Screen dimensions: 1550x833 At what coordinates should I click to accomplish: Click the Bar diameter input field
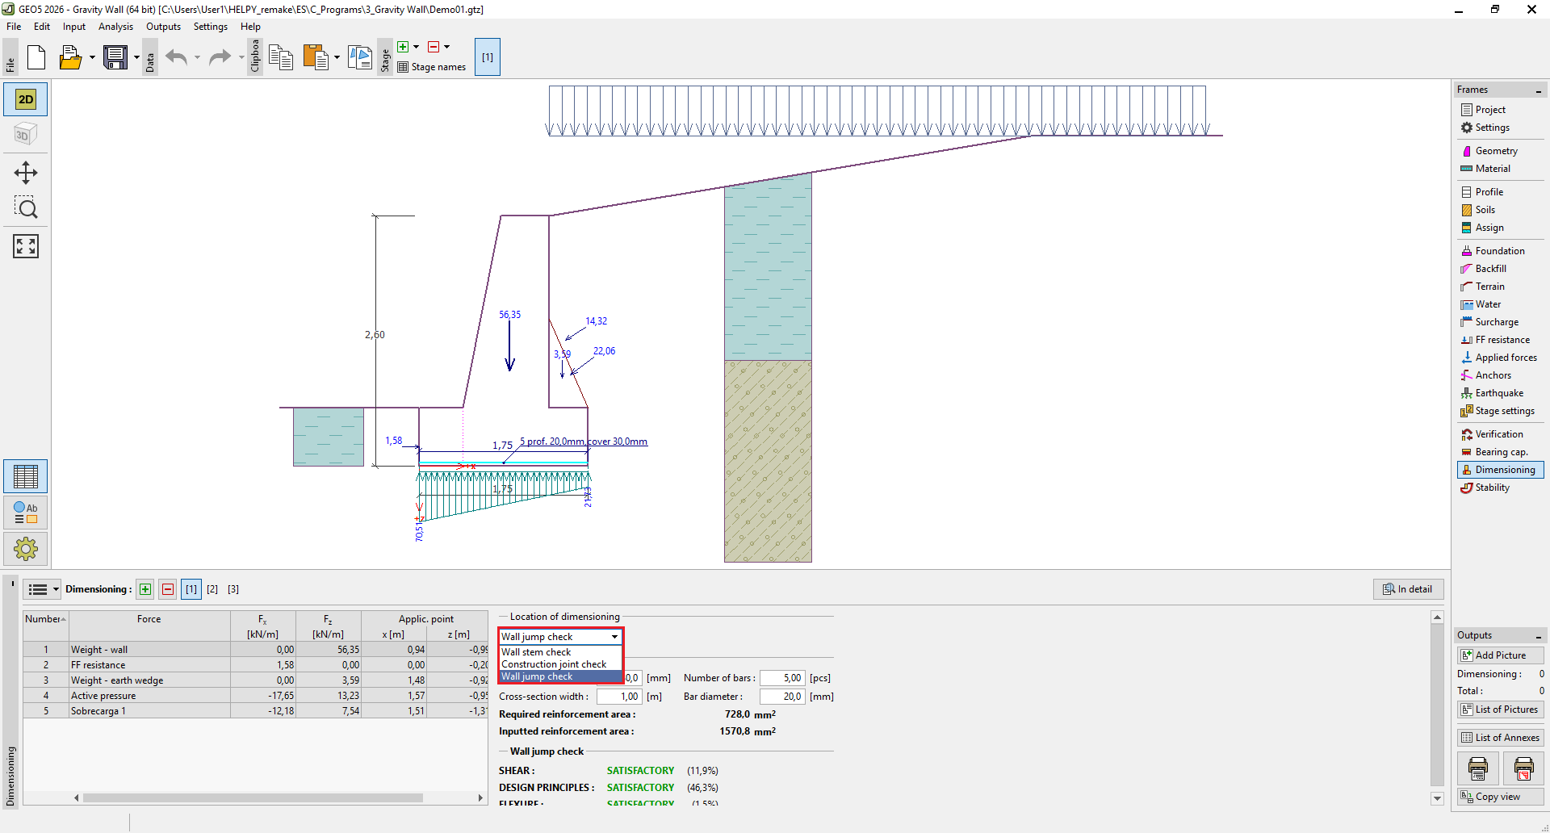[x=781, y=697]
